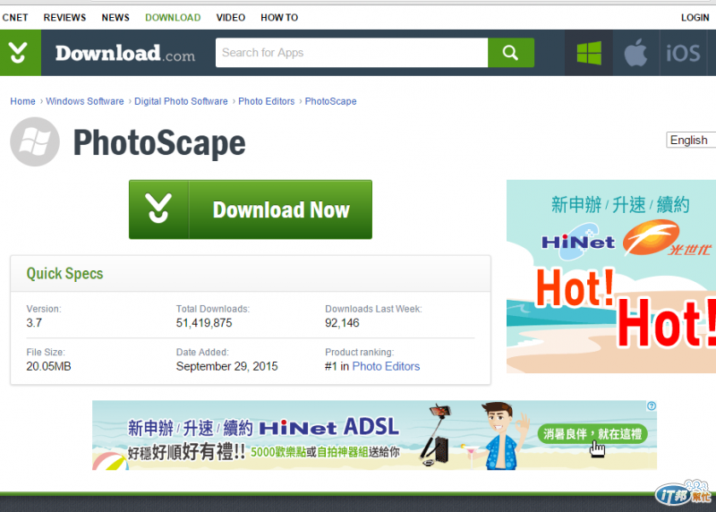This screenshot has width=716, height=512.
Task: Click file size value 20.05MB
Action: (48, 366)
